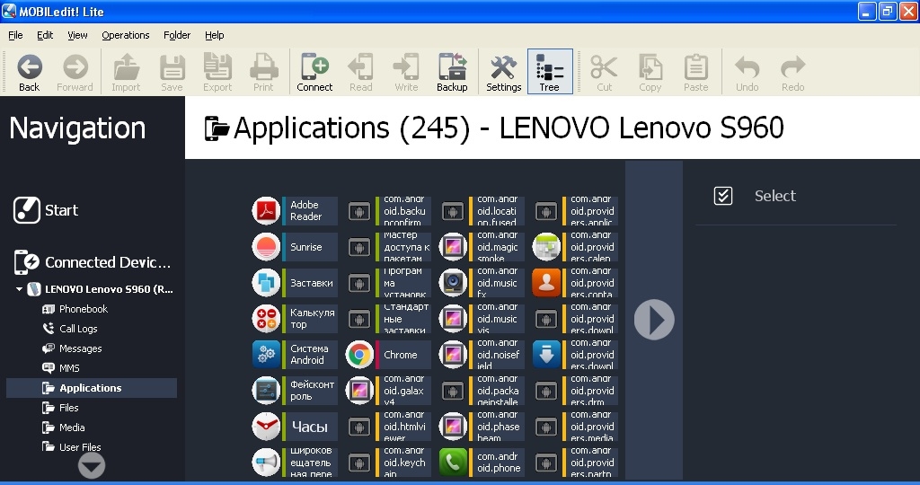The width and height of the screenshot is (920, 485).
Task: Click the next page arrow of applications
Action: (x=654, y=320)
